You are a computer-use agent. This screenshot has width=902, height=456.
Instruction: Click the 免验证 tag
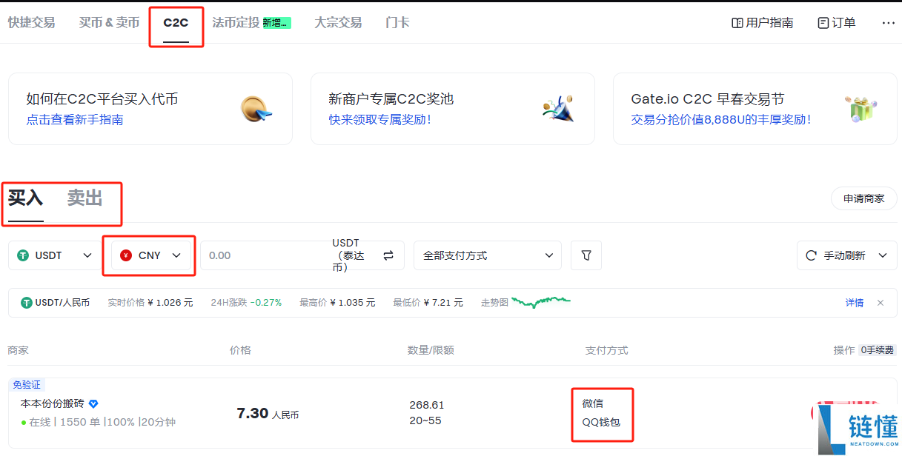pyautogui.click(x=27, y=385)
